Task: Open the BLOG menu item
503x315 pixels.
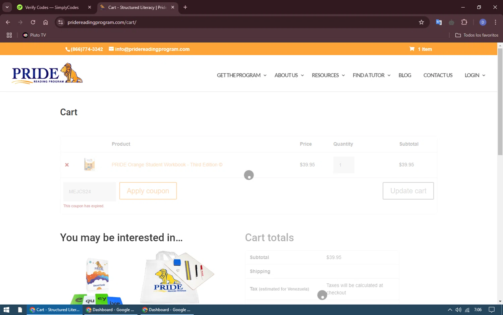Action: (405, 75)
